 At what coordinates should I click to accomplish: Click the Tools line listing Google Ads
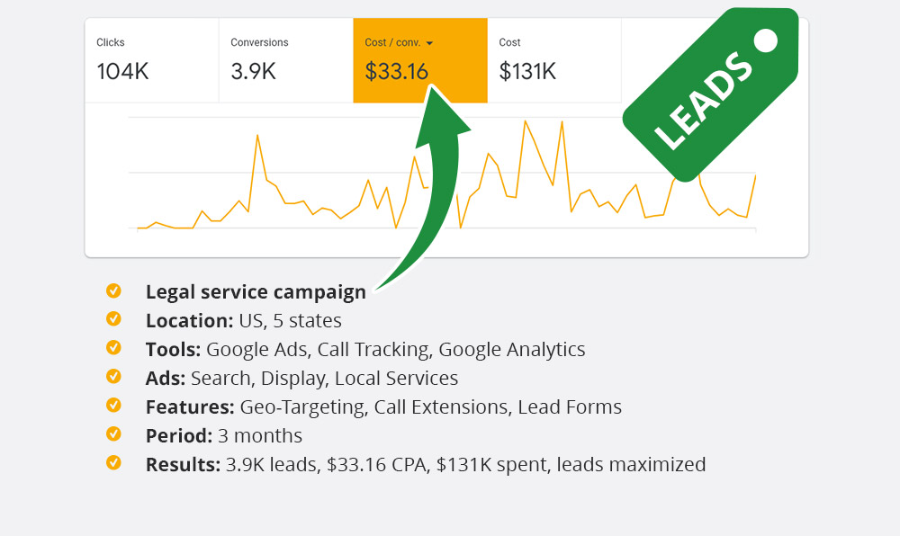pyautogui.click(x=365, y=349)
